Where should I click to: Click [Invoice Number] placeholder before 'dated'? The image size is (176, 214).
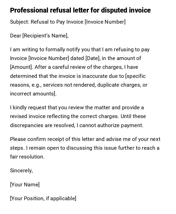tap(49, 58)
